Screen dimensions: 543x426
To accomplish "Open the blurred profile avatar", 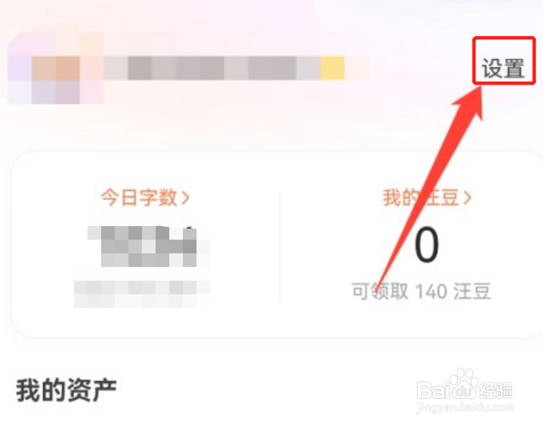I will pyautogui.click(x=56, y=68).
